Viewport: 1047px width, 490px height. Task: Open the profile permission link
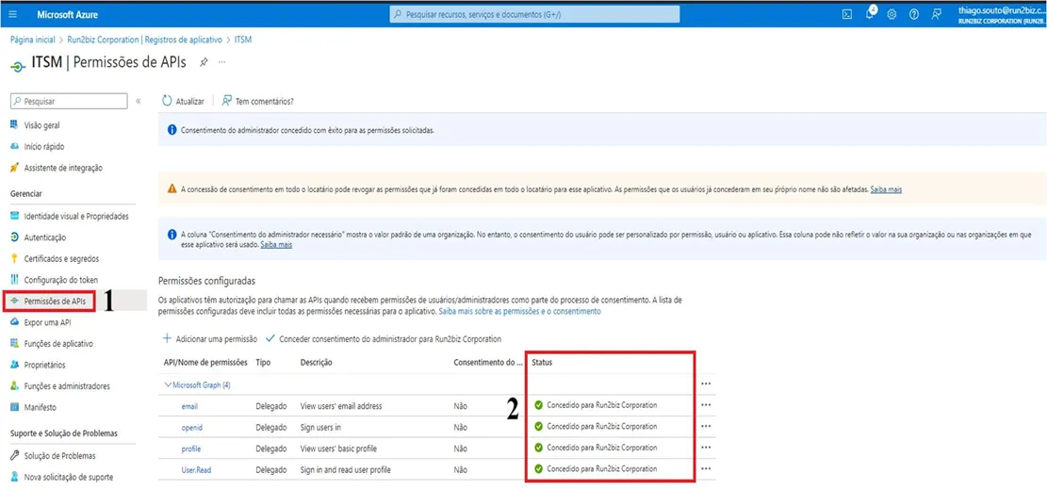tap(191, 449)
